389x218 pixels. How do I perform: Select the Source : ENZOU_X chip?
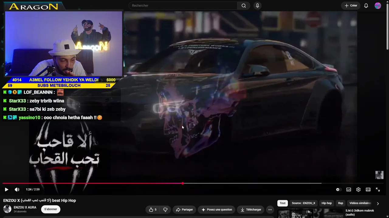click(x=304, y=203)
